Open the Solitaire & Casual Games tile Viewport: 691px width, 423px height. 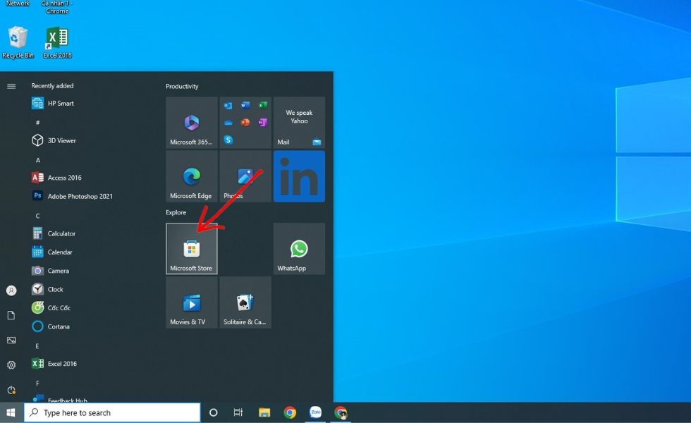245,303
